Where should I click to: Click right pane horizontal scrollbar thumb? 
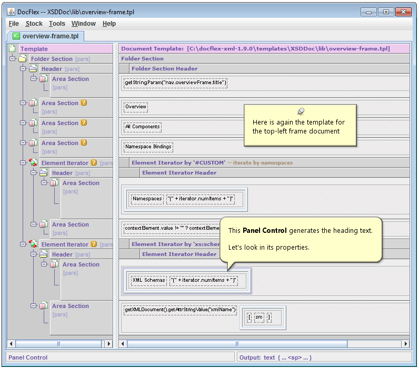tap(237, 344)
